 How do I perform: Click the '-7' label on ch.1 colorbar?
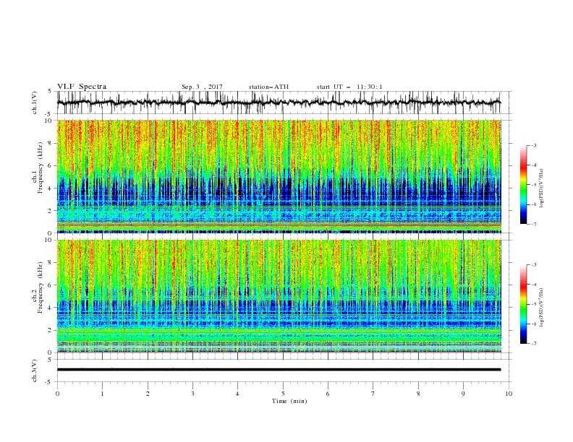click(534, 224)
